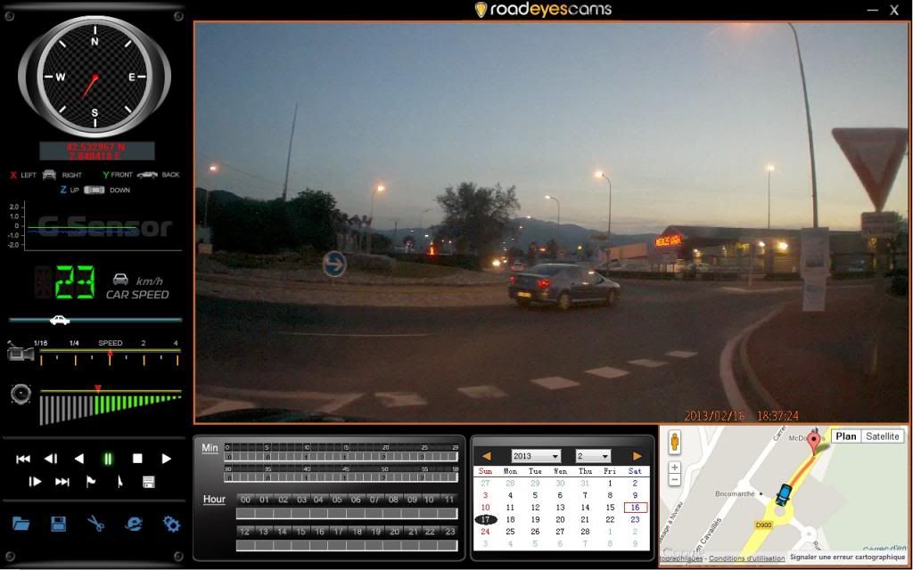The image size is (913, 570).
Task: Click the lower Min timeline bar
Action: (x=341, y=477)
